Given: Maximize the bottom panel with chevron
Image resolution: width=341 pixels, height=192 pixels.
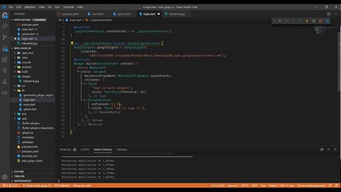Looking at the screenshot, I should 329,149.
